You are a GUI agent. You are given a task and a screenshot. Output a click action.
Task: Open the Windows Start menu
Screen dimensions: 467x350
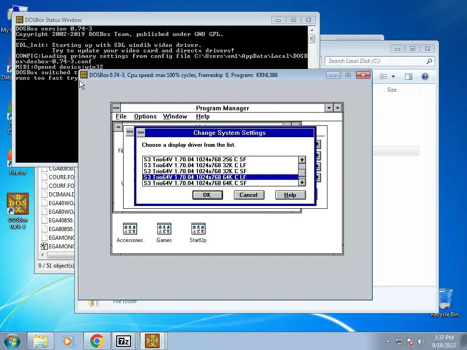12,341
